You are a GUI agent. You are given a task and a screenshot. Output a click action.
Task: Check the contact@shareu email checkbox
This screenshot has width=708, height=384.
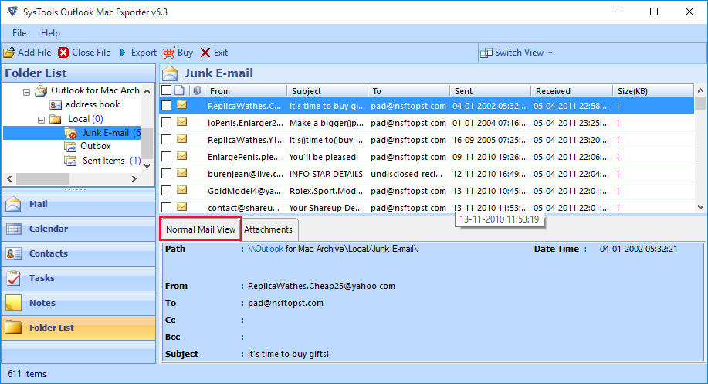(x=167, y=207)
